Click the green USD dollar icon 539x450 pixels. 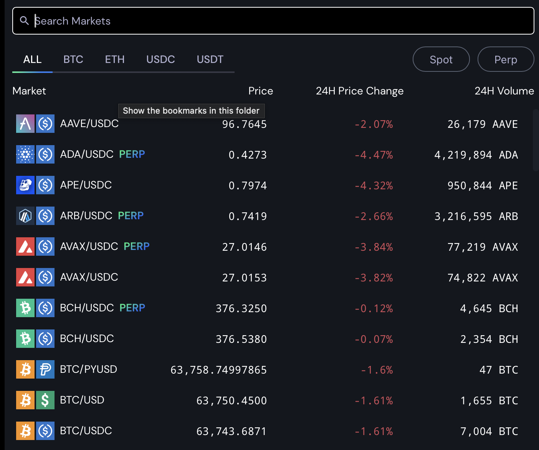coord(45,400)
